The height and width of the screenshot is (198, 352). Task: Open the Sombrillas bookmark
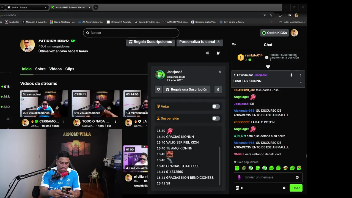(12, 22)
